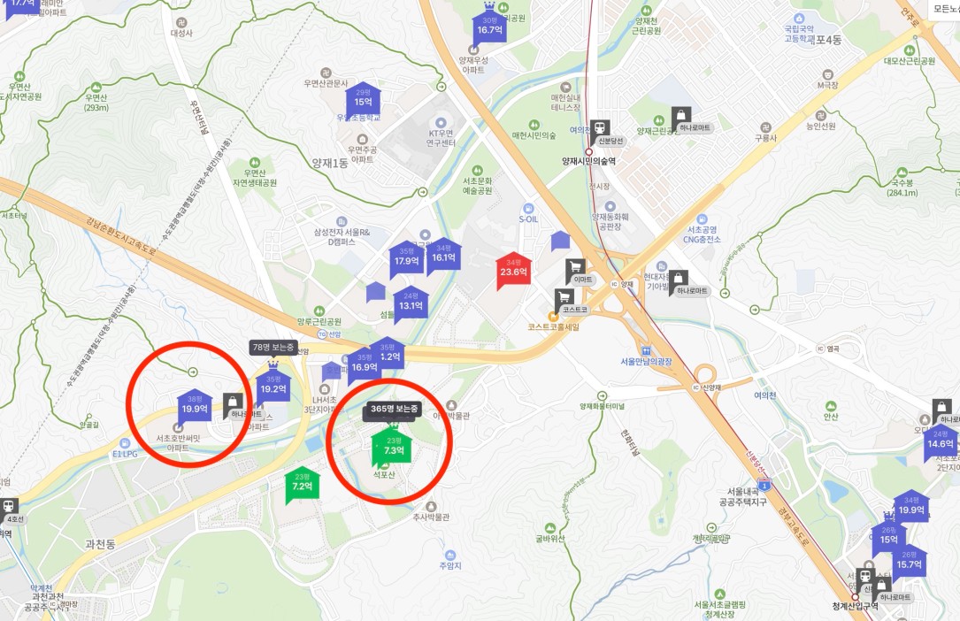Viewport: 960px width, 621px height.
Task: Open the red 23.6억 price marker
Action: point(513,270)
